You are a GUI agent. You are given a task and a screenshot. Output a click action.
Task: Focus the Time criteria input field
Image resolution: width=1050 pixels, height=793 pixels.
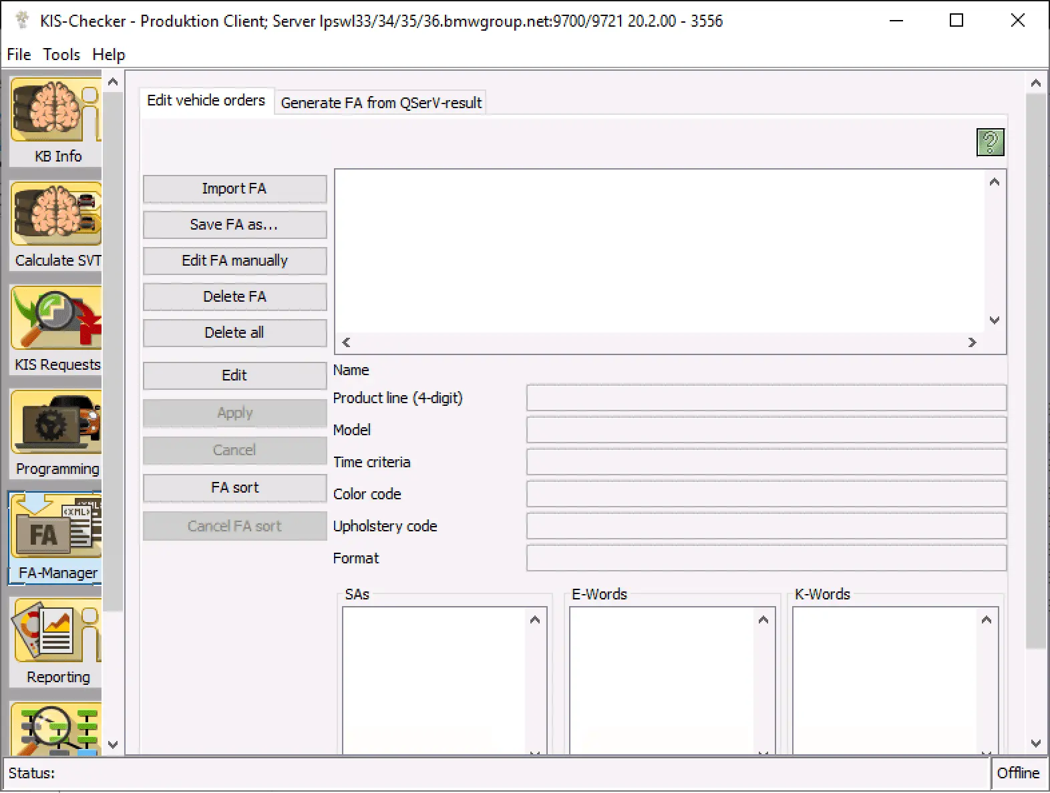pyautogui.click(x=766, y=462)
